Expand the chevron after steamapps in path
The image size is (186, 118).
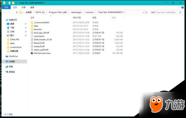tap(84, 12)
